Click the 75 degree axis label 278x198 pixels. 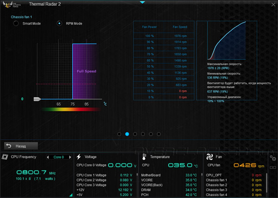click(x=73, y=104)
